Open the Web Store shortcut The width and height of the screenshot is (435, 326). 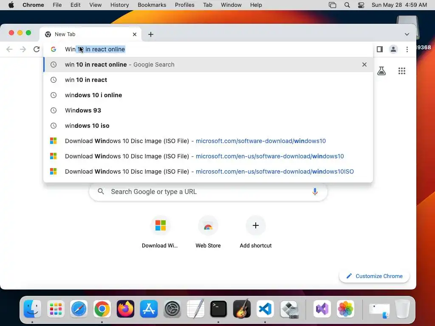(208, 232)
